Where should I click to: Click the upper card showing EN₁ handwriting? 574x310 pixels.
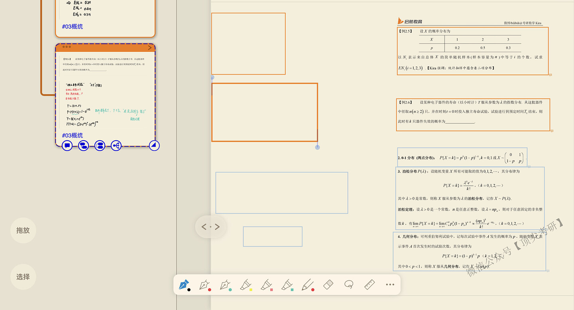[105, 18]
